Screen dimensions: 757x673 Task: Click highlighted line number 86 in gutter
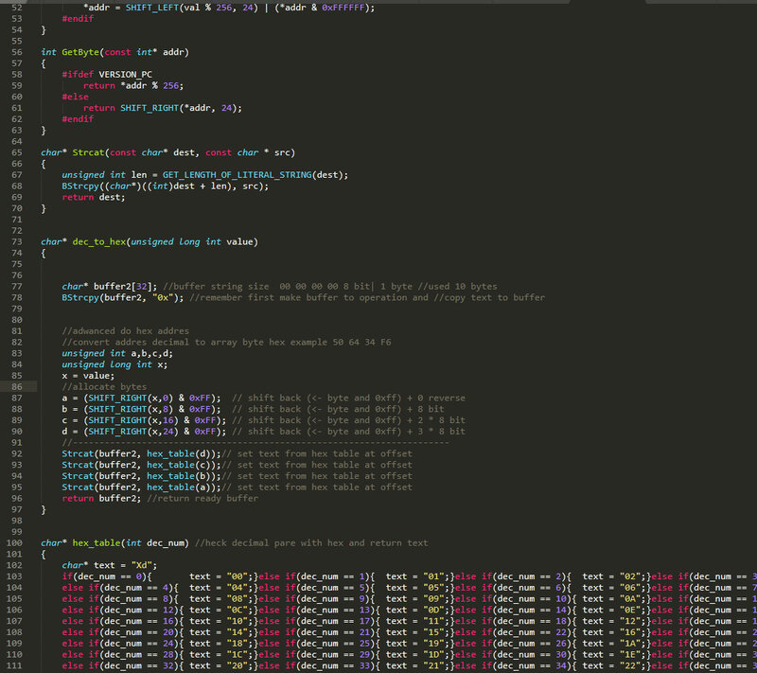17,387
